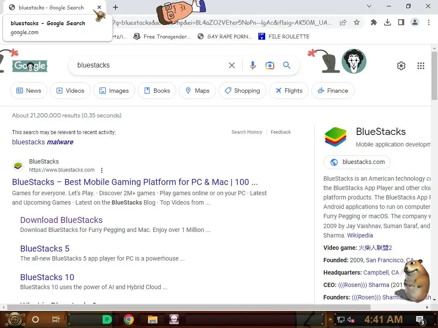Open the bluestacks.com result options dots
The height and width of the screenshot is (328, 438).
[102, 170]
